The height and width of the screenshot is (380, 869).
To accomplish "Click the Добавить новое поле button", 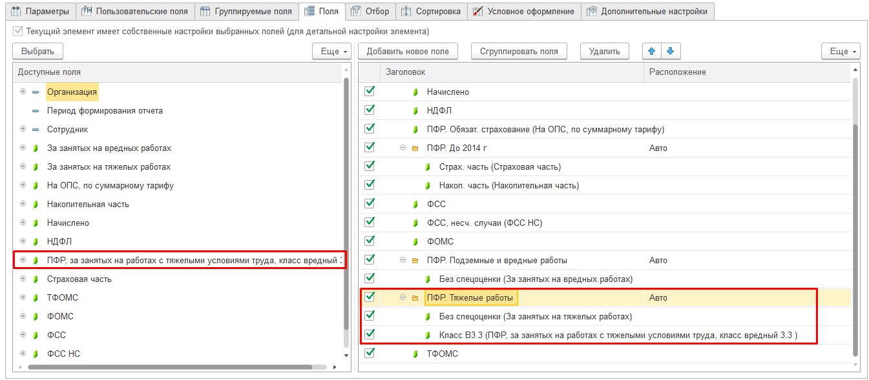I will (408, 52).
